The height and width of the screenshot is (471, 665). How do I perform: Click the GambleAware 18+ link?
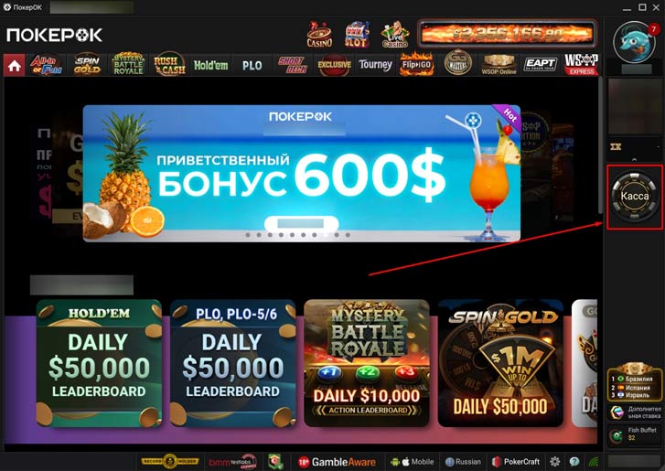[337, 462]
